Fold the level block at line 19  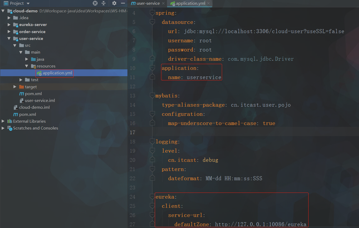point(152,151)
